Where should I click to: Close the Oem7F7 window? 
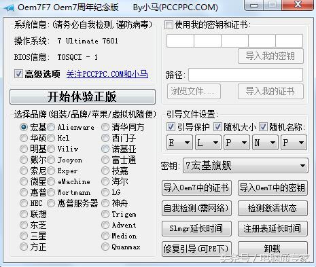tap(298, 5)
